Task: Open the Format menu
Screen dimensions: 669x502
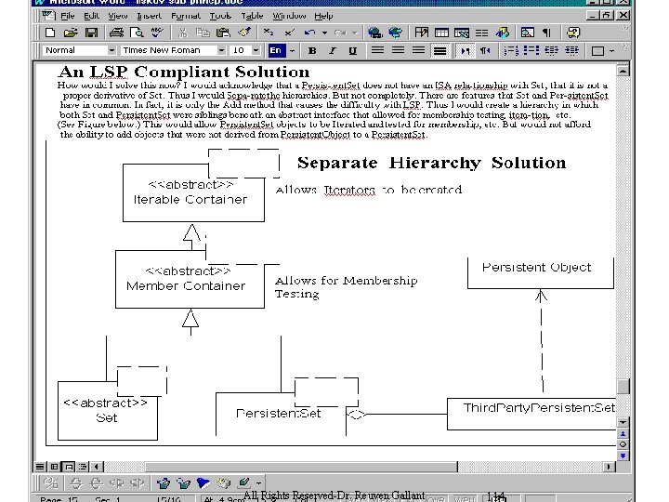Action: click(186, 16)
